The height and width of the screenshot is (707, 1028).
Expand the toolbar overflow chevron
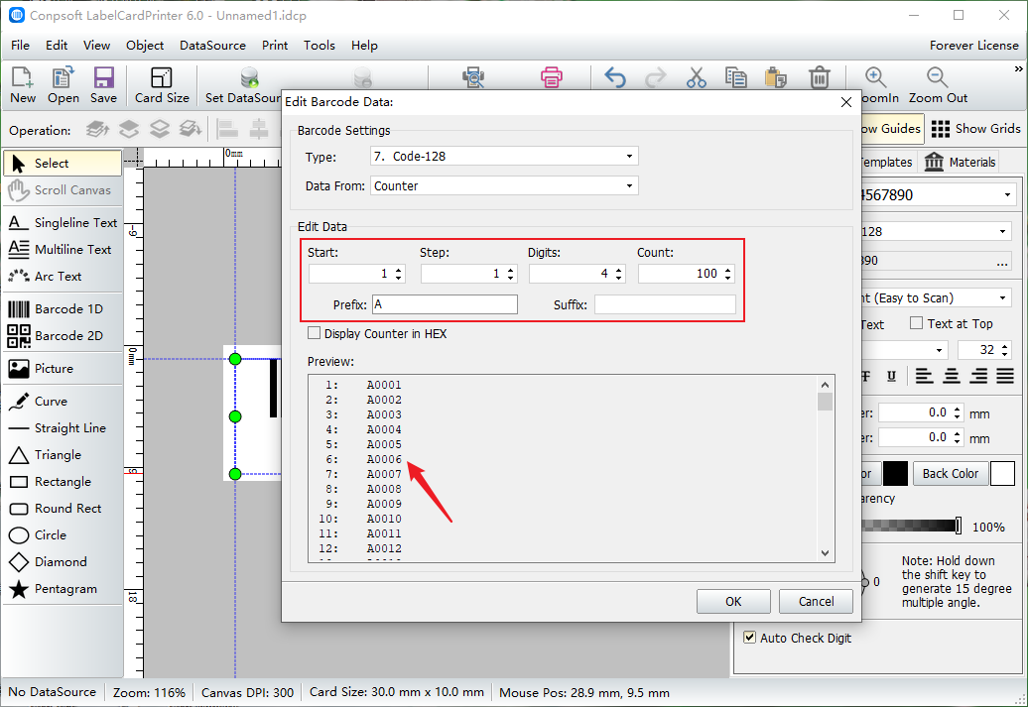click(1018, 68)
